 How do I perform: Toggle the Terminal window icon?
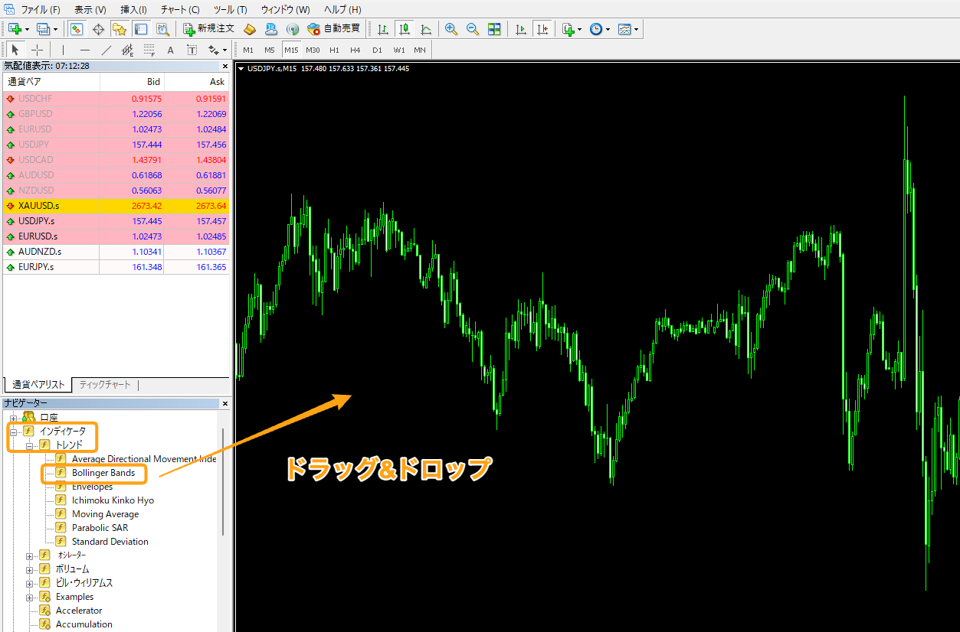tap(141, 29)
